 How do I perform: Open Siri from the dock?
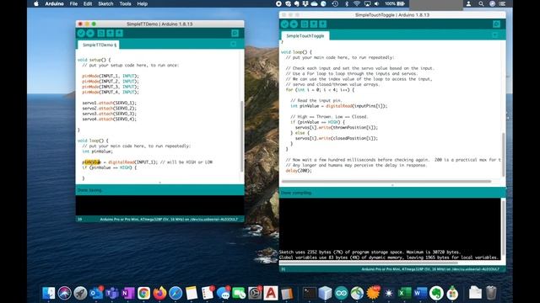[64, 293]
